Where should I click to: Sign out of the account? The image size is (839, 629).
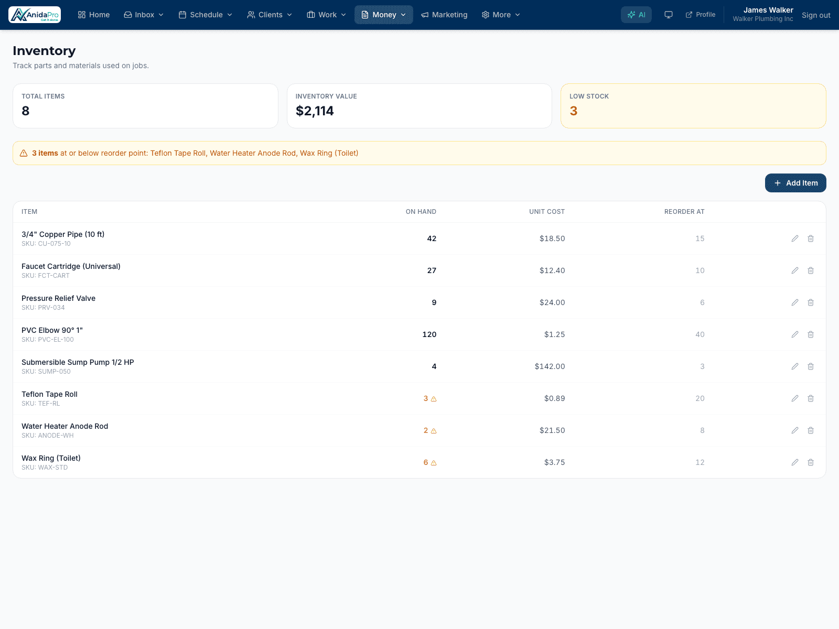pyautogui.click(x=816, y=15)
